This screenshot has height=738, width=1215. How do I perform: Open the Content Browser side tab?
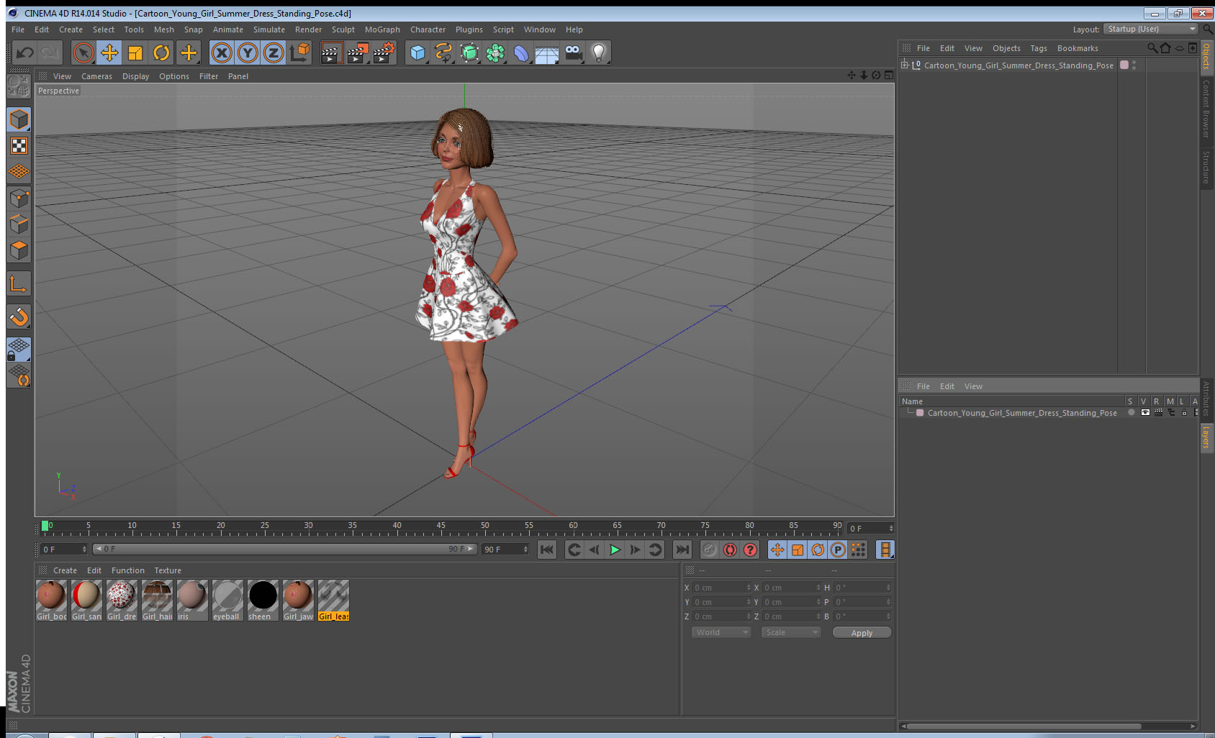[x=1206, y=109]
